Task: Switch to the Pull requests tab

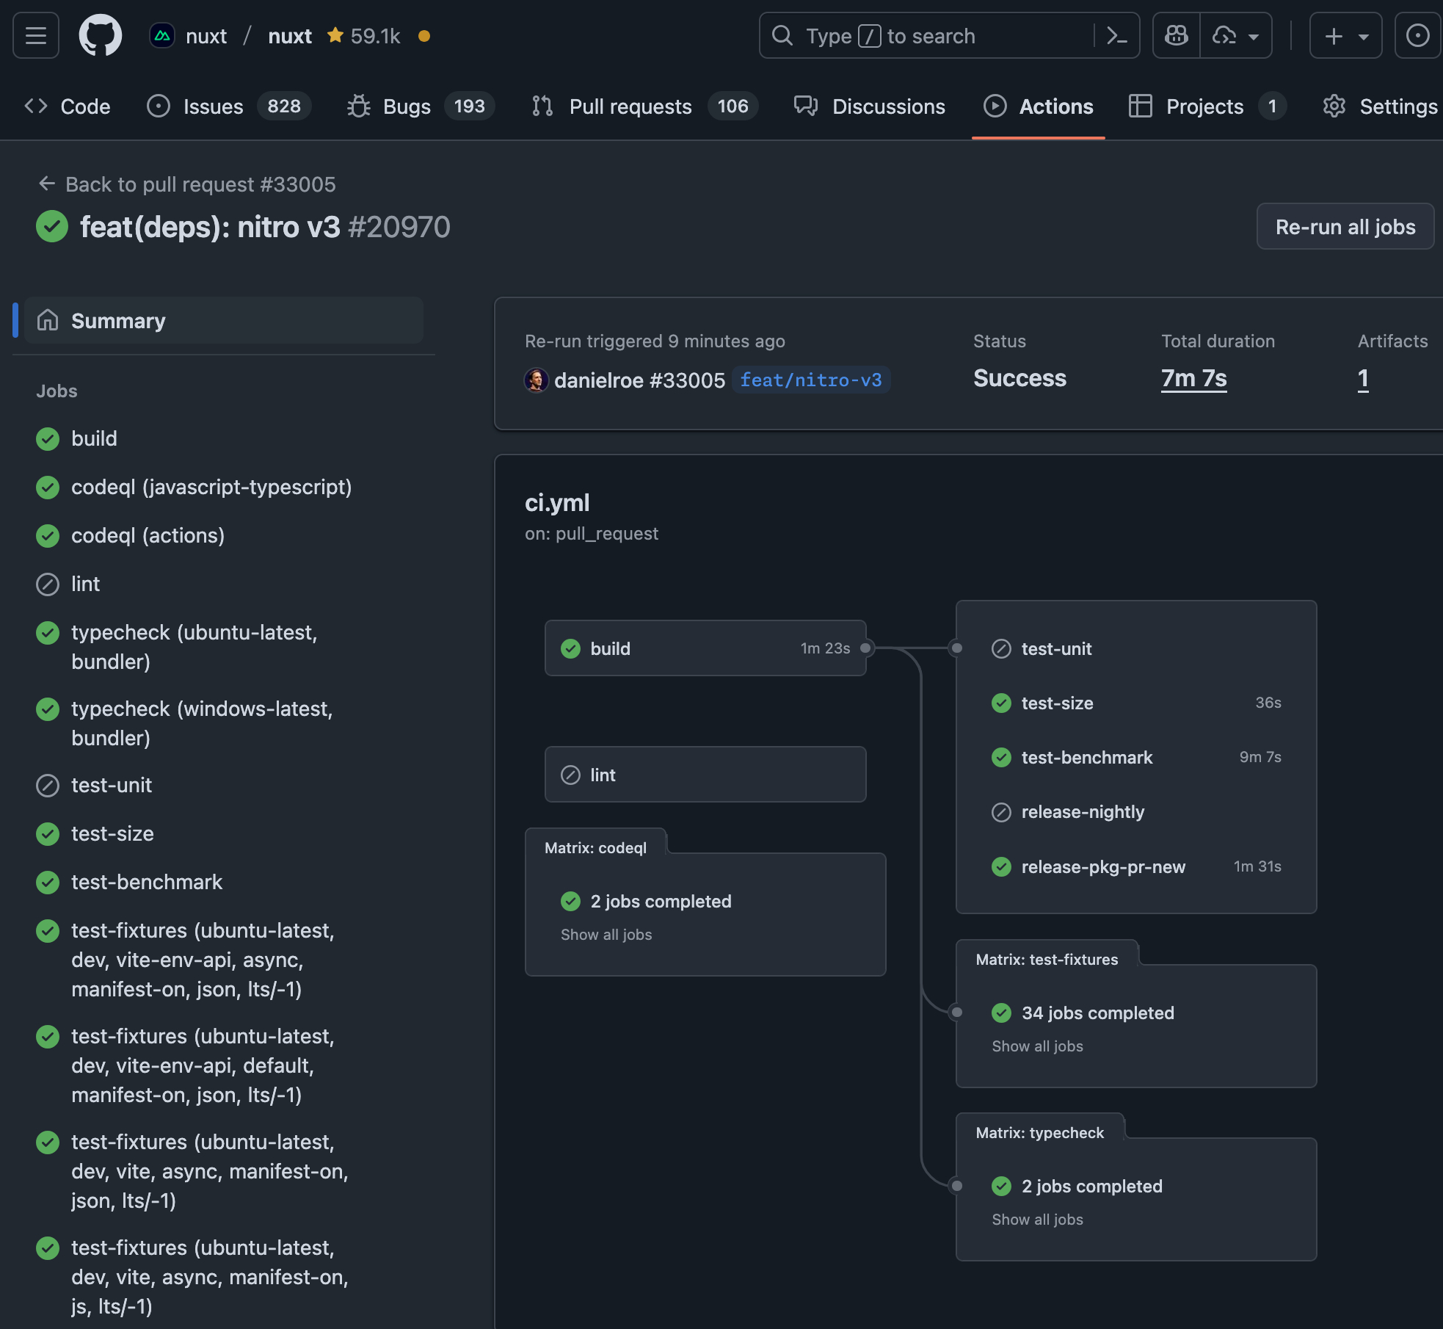Action: click(x=630, y=106)
